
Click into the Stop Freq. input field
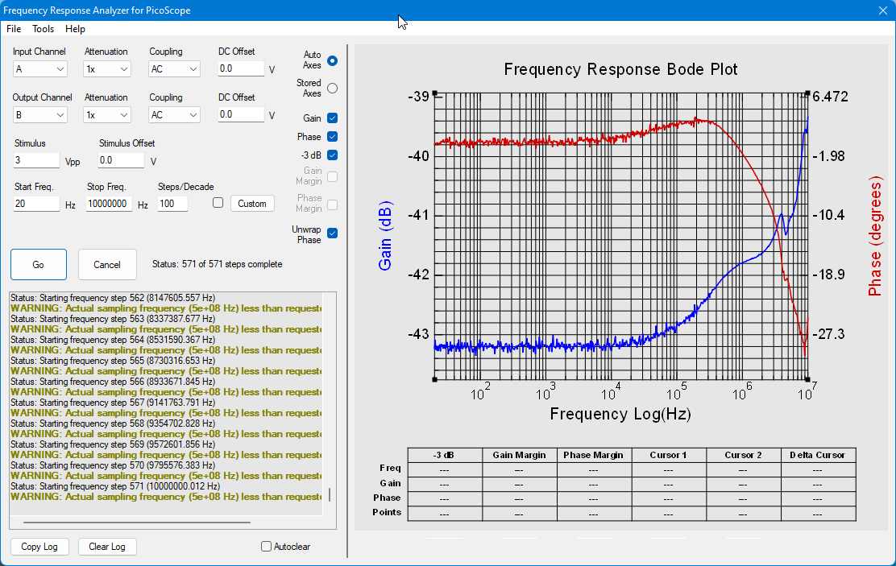(x=109, y=204)
